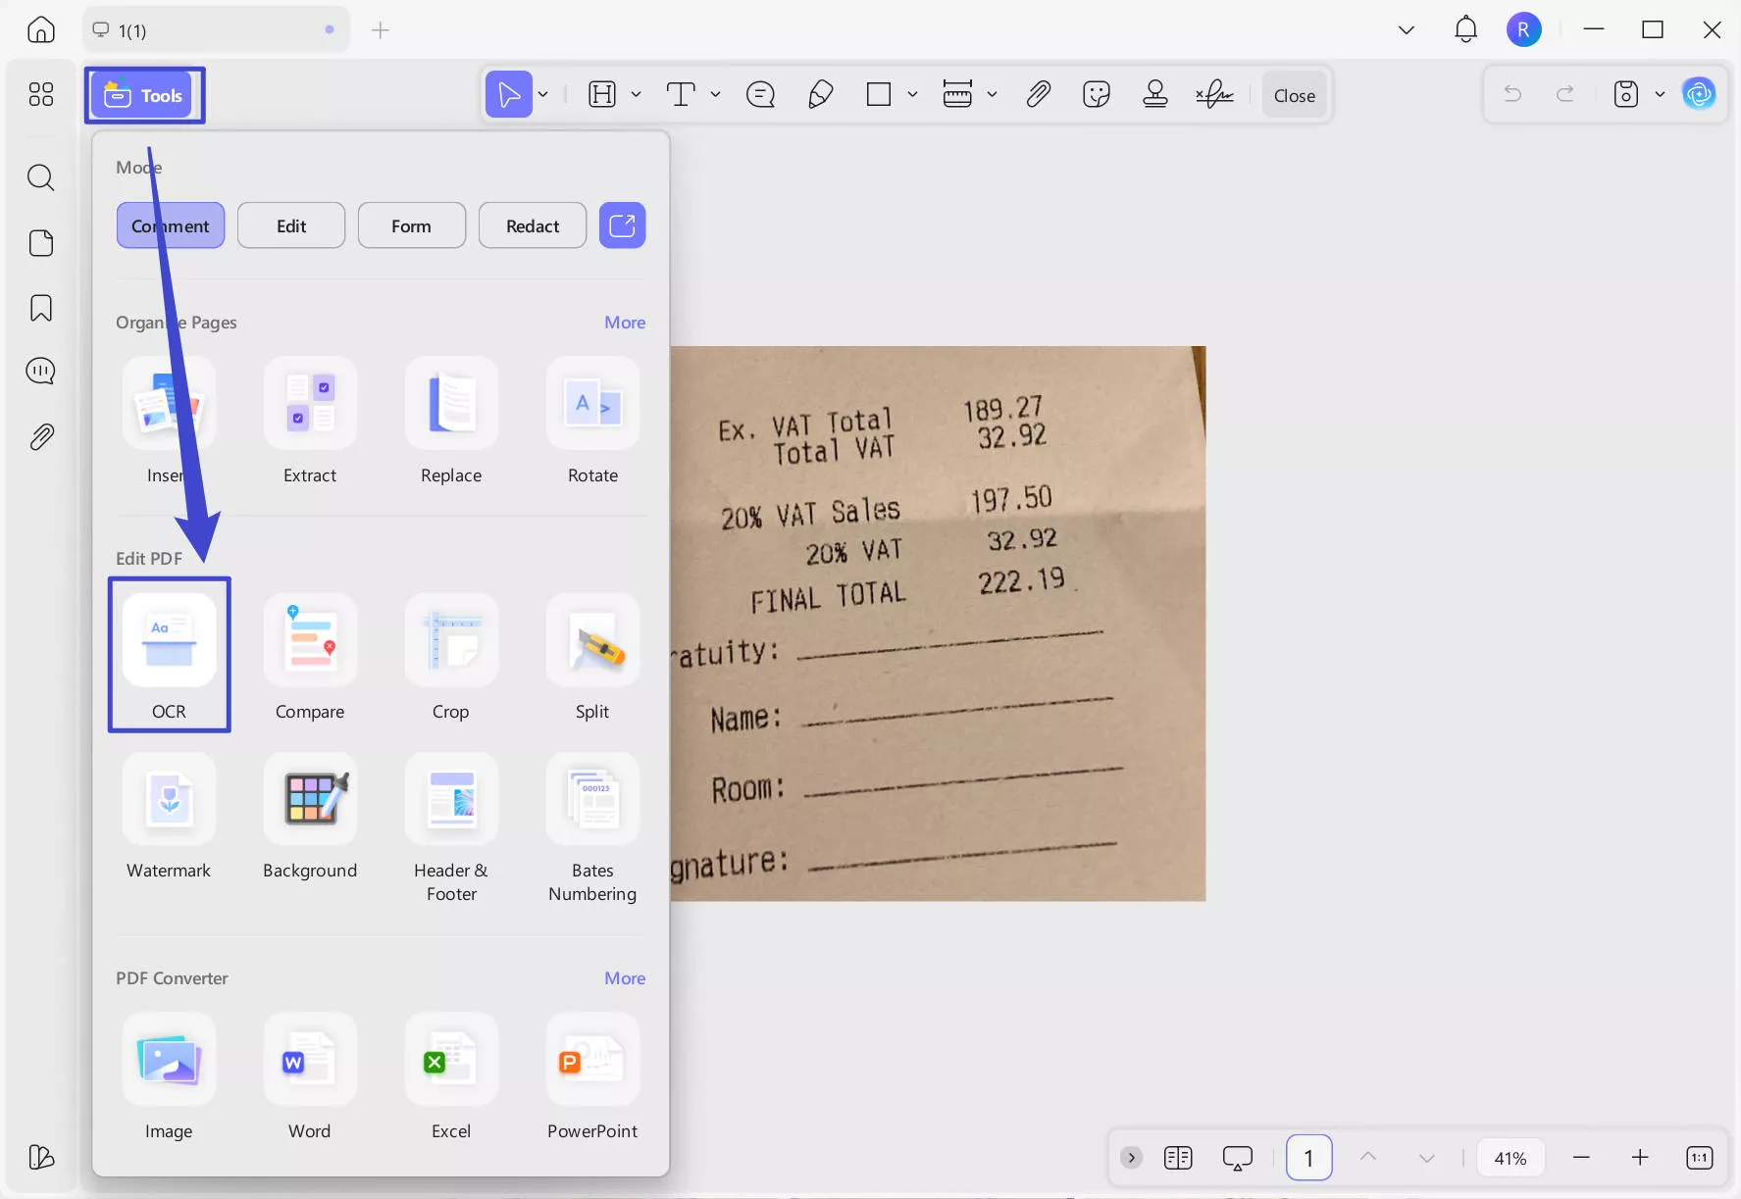
Task: Enable Redact mode
Action: 533,225
